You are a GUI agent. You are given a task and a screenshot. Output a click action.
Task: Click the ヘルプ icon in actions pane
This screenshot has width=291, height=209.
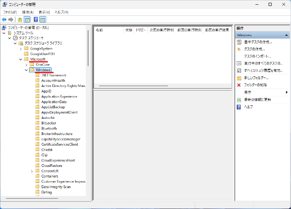click(239, 107)
